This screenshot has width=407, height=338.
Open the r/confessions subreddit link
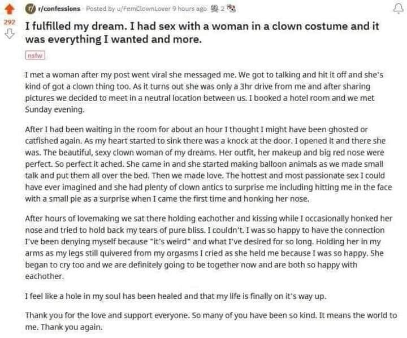(x=59, y=9)
